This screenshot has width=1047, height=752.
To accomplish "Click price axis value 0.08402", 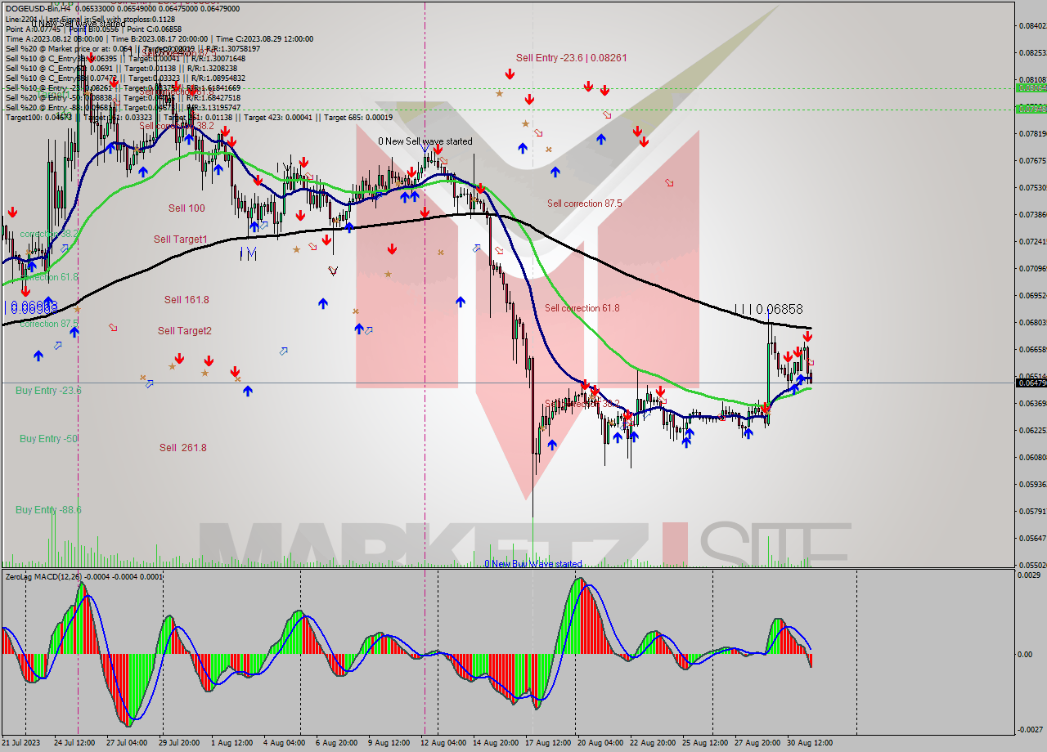I will tap(1032, 25).
